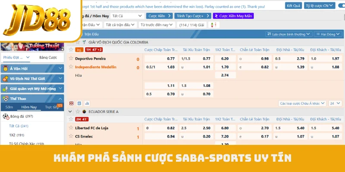The image size is (345, 172).
Task: Select the 1X2 (191) bet type
Action: tap(17, 135)
